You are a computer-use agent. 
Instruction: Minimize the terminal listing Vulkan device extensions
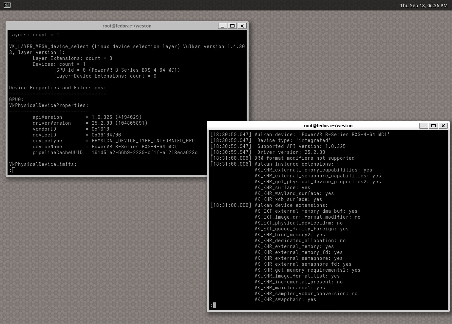424,126
